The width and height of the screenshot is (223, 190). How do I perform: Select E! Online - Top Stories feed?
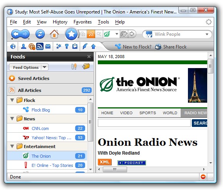47,165
